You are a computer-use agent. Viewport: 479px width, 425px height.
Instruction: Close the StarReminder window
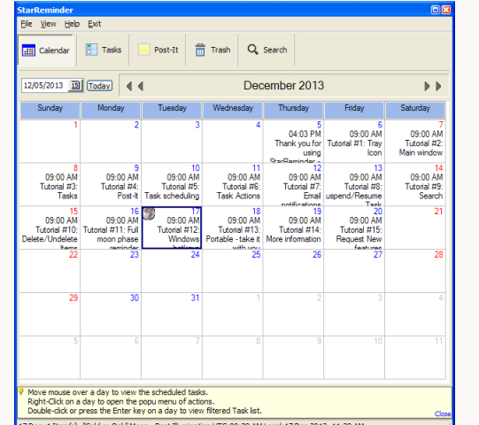pyautogui.click(x=446, y=10)
